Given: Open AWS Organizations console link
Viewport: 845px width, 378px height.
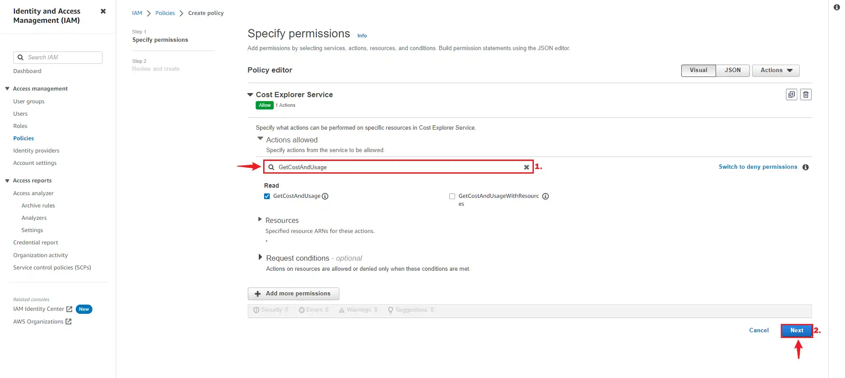Looking at the screenshot, I should (38, 322).
